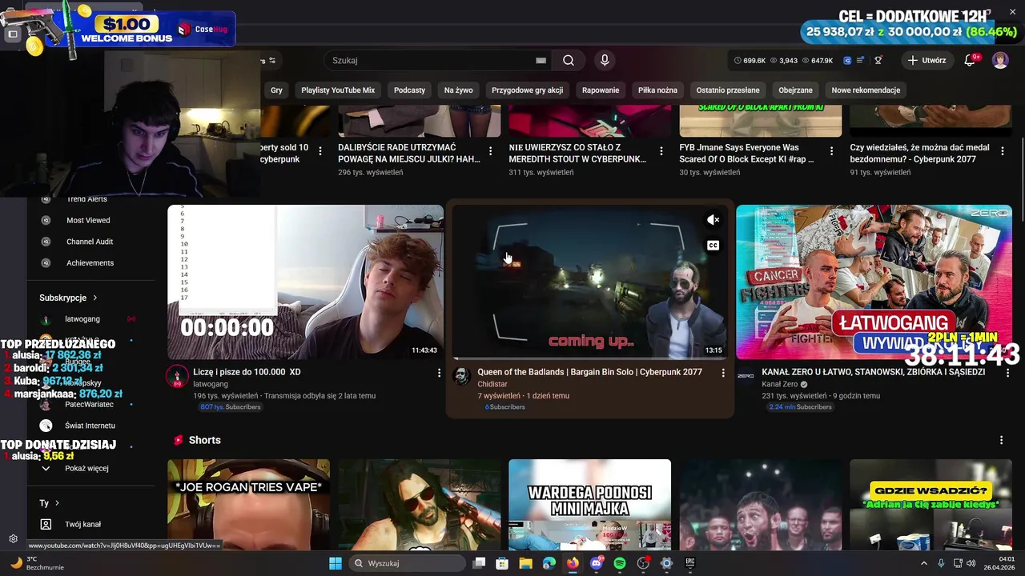Select the Piłka nożna chip
Viewport: 1025px width, 576px height.
(657, 90)
